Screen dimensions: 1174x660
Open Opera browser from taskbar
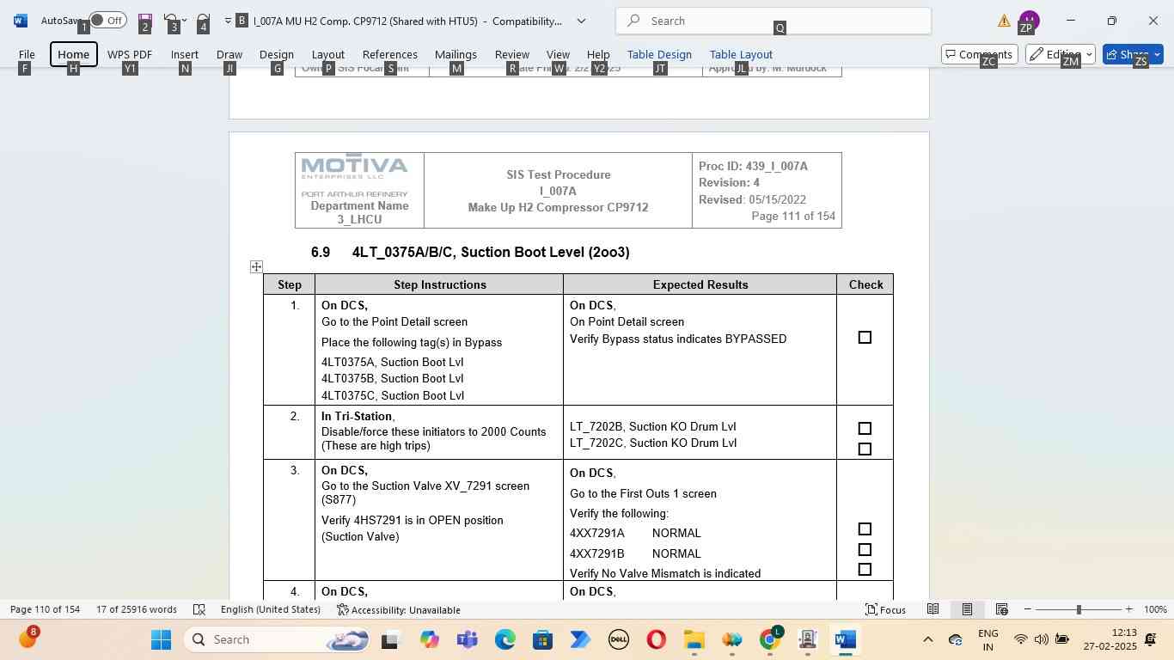pyautogui.click(x=656, y=639)
